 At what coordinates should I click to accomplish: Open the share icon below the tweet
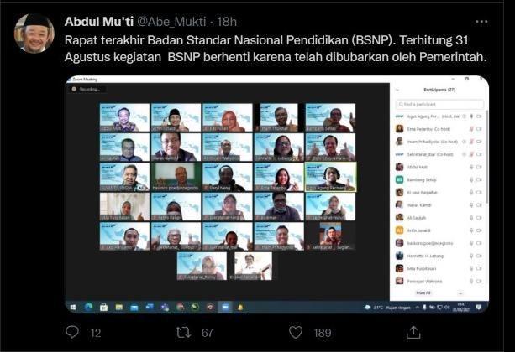coord(413,332)
